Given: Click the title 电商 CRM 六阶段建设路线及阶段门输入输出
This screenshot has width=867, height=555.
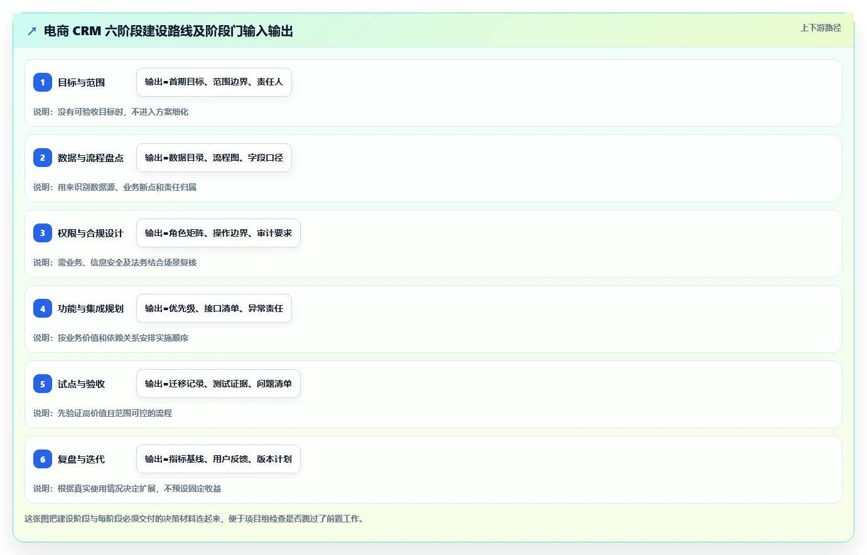Looking at the screenshot, I should [168, 31].
